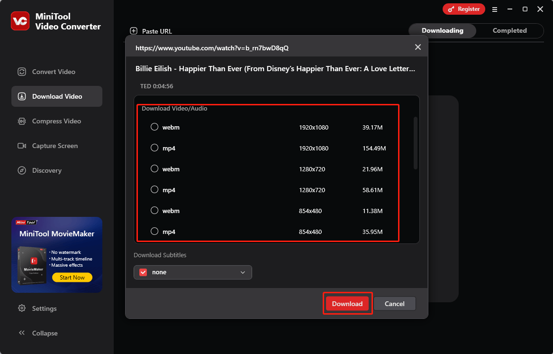Click the Collapse double-chevron icon
The height and width of the screenshot is (354, 553).
pyautogui.click(x=22, y=333)
